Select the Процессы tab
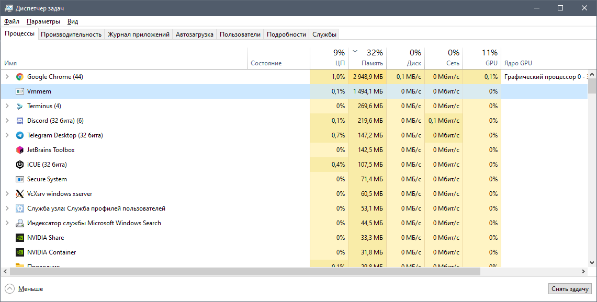The image size is (597, 302). pos(20,34)
